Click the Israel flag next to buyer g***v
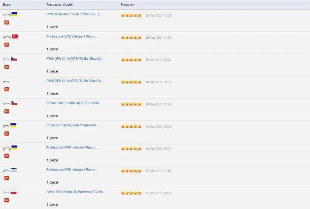This screenshot has width=310, height=209. coord(14,170)
